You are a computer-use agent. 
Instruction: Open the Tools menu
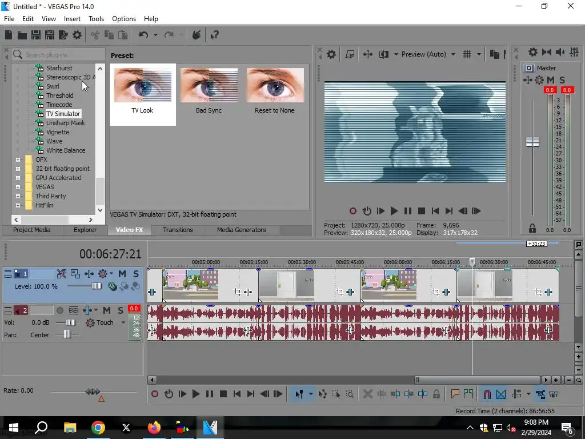click(x=96, y=19)
